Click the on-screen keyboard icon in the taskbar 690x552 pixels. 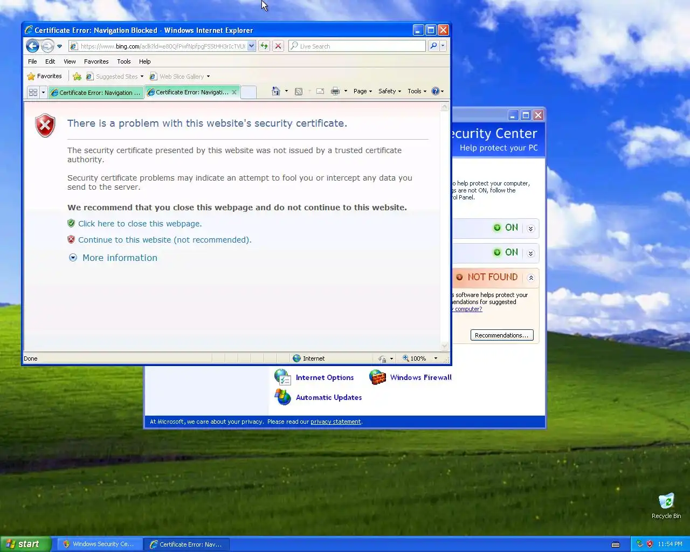616,544
